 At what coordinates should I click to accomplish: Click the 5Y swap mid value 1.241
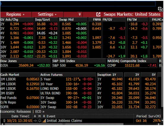pos(66,38)
